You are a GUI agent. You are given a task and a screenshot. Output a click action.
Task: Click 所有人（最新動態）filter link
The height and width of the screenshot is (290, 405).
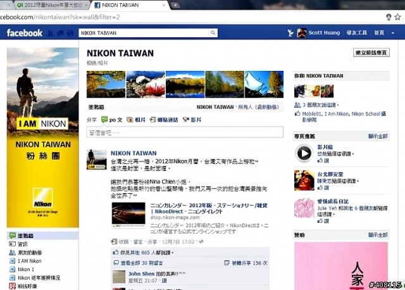pos(258,107)
